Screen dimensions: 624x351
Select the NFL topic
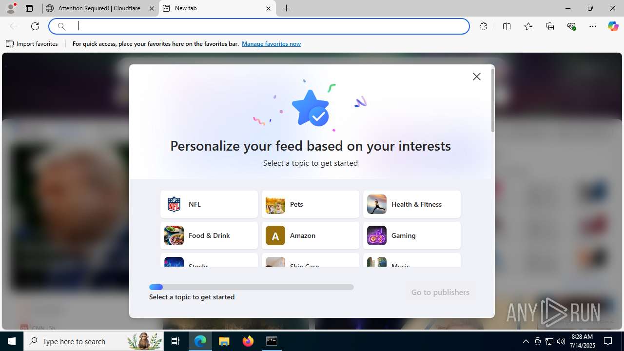209,204
